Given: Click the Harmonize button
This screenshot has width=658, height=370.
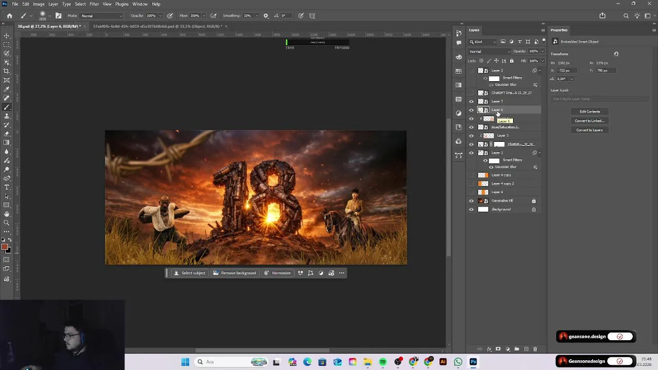Looking at the screenshot, I should (x=278, y=273).
